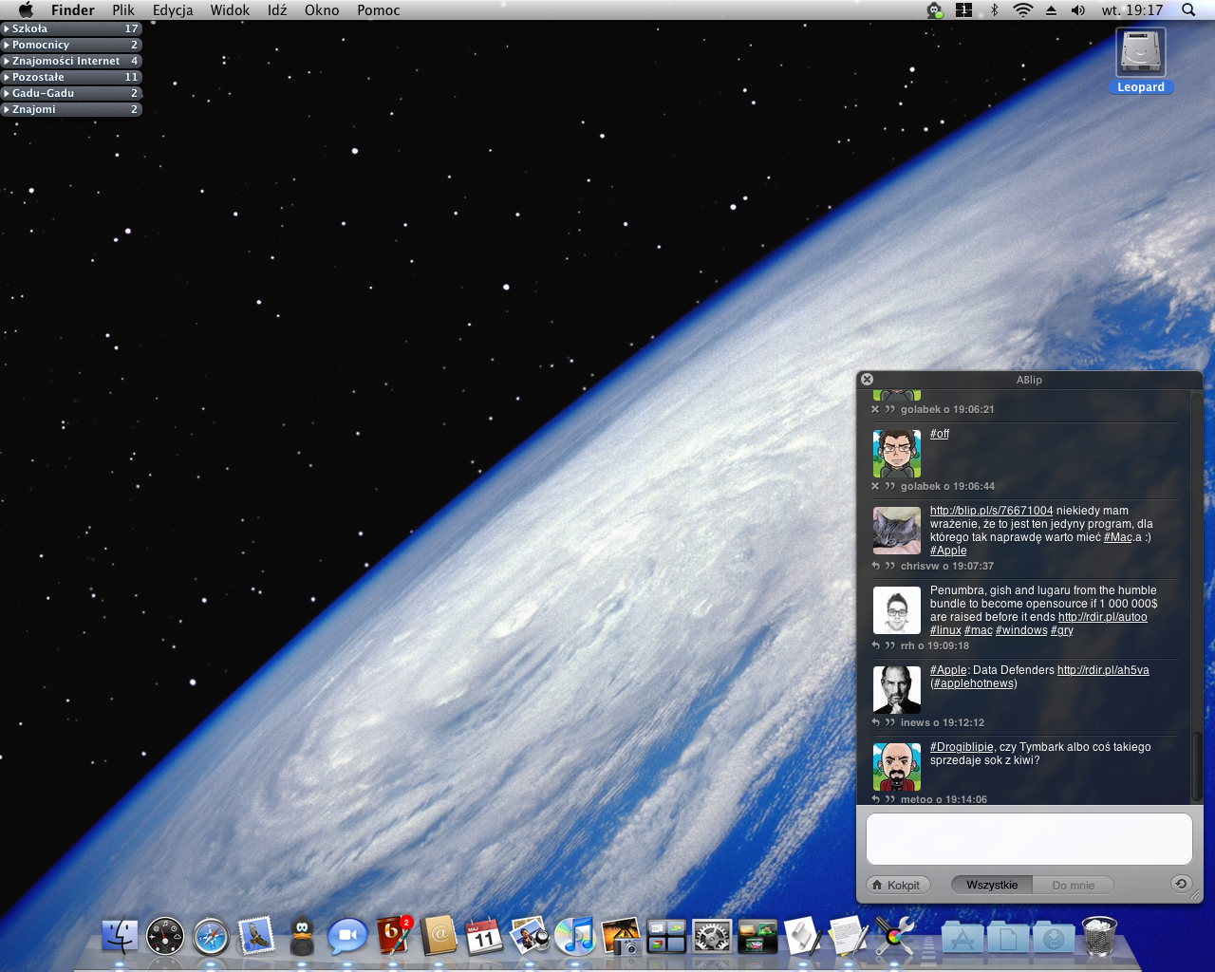Open the Pomoc menu
Viewport: 1215px width, 972px height.
[x=379, y=10]
